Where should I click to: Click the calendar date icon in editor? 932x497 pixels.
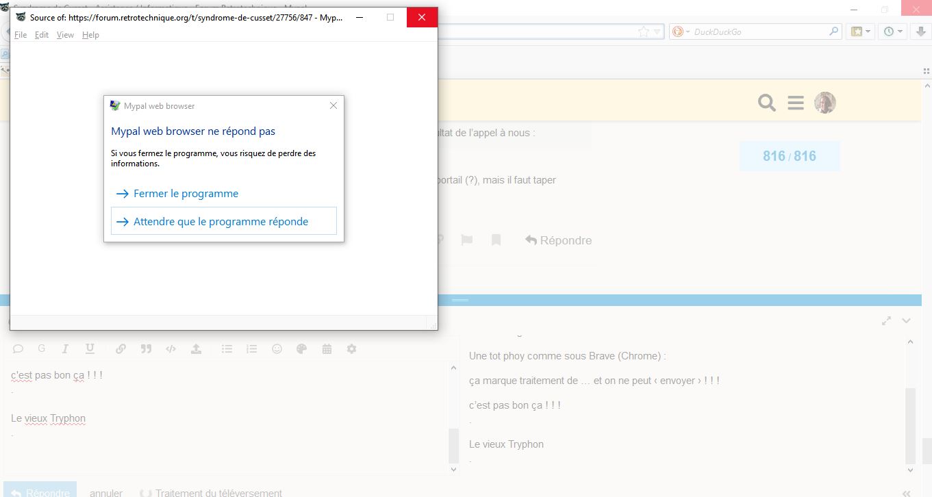click(x=327, y=349)
